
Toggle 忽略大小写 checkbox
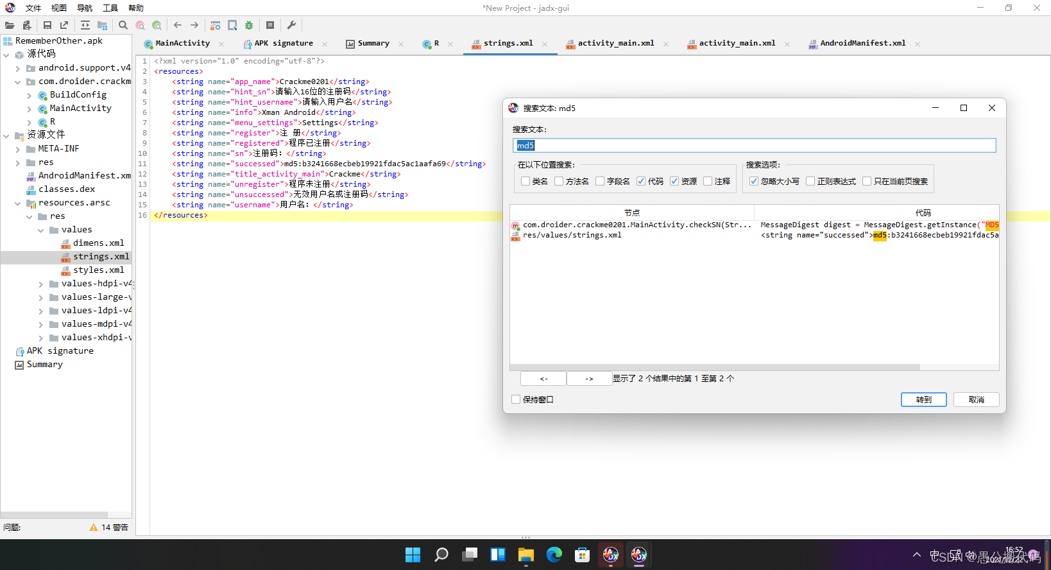[x=754, y=181]
